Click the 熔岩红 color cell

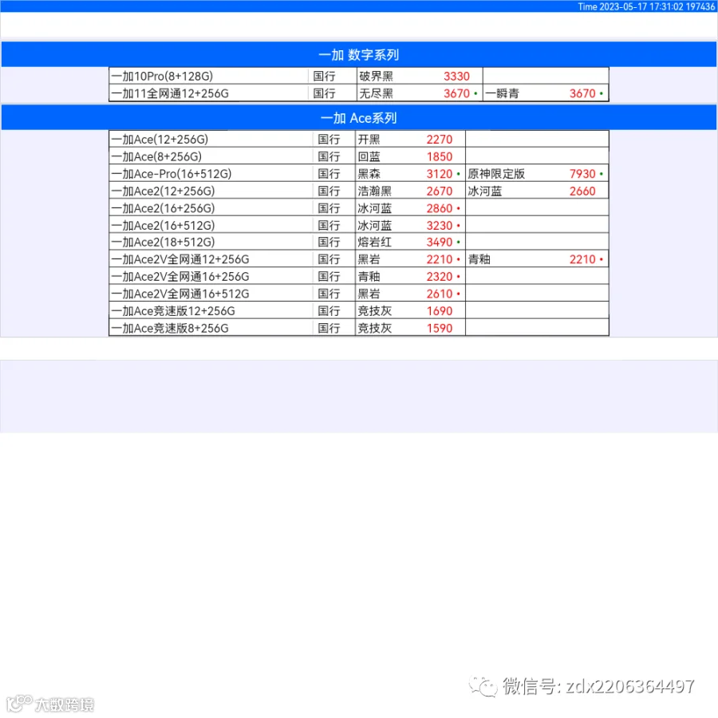pos(375,242)
